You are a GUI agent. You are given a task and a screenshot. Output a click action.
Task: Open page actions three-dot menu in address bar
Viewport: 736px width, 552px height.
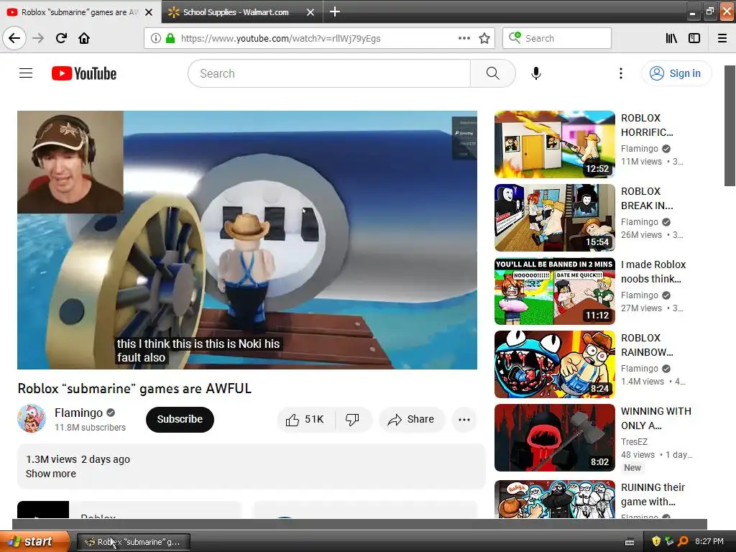click(464, 38)
